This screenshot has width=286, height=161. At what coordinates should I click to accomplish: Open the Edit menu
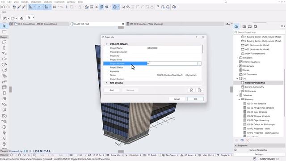(x=9, y=2)
